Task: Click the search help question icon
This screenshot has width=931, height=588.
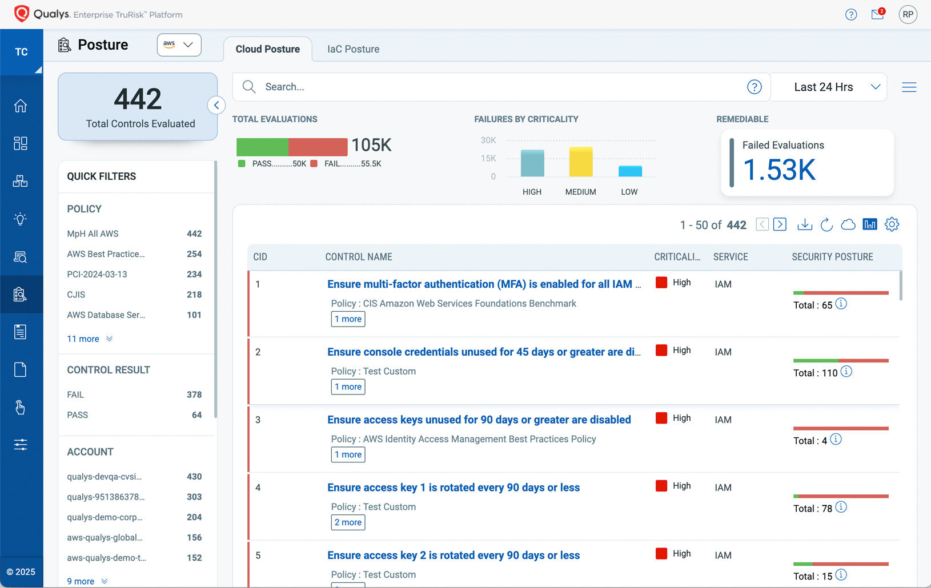Action: [x=755, y=87]
